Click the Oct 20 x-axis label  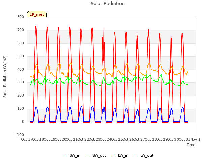pos(61,139)
